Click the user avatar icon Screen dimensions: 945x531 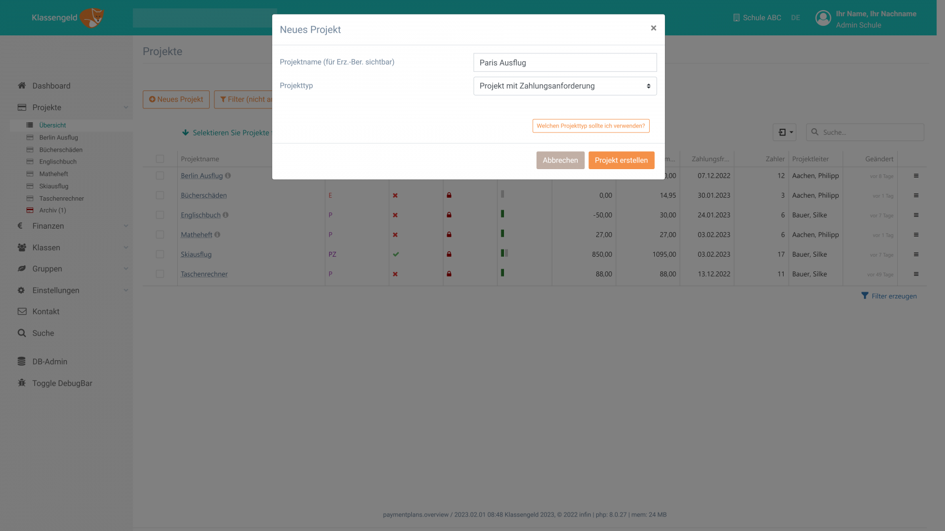pos(823,19)
